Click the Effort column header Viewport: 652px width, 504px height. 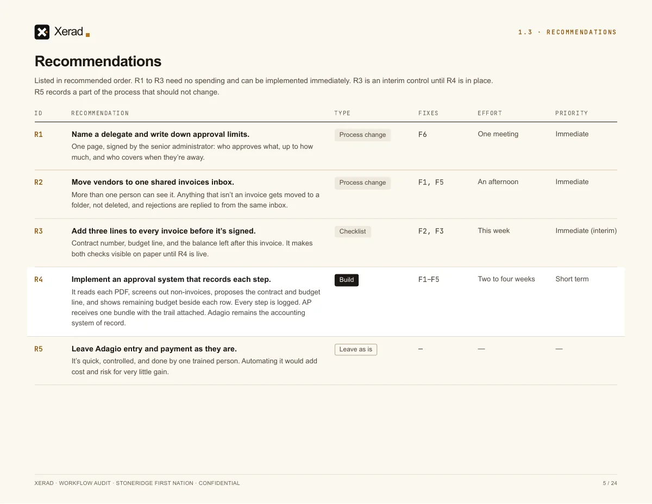pos(490,114)
